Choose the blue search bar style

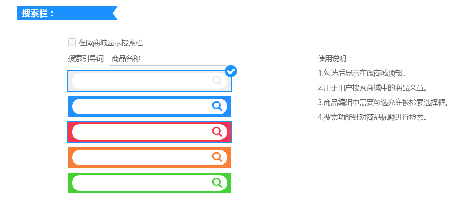click(x=143, y=107)
